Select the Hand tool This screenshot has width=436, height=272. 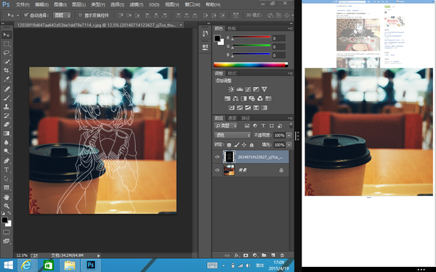pyautogui.click(x=7, y=197)
